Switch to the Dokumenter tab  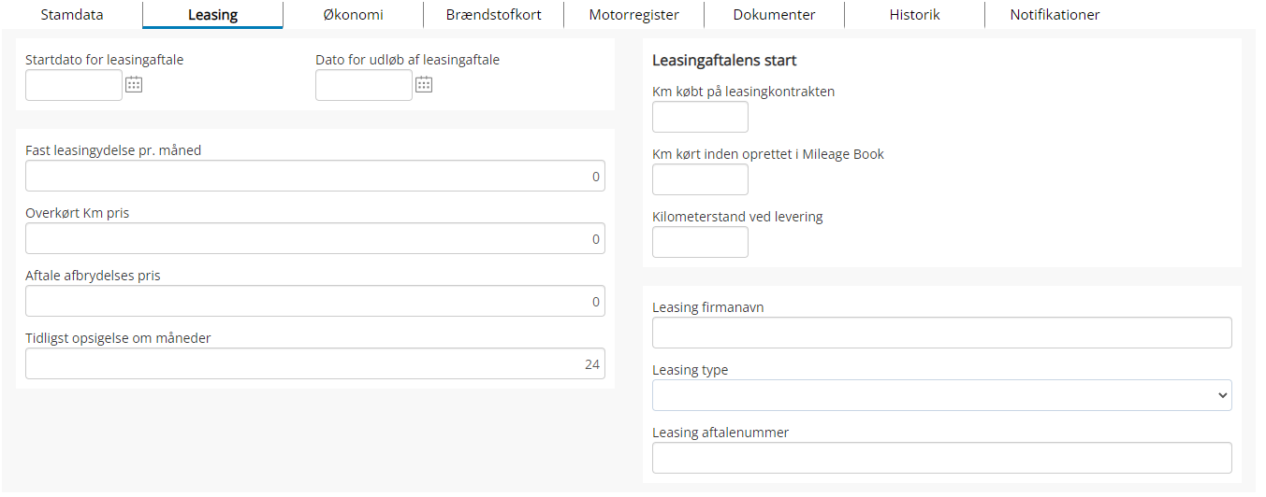[x=774, y=15]
